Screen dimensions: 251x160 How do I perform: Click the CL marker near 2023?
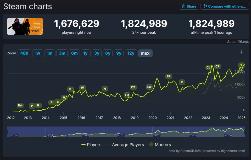click(x=208, y=67)
